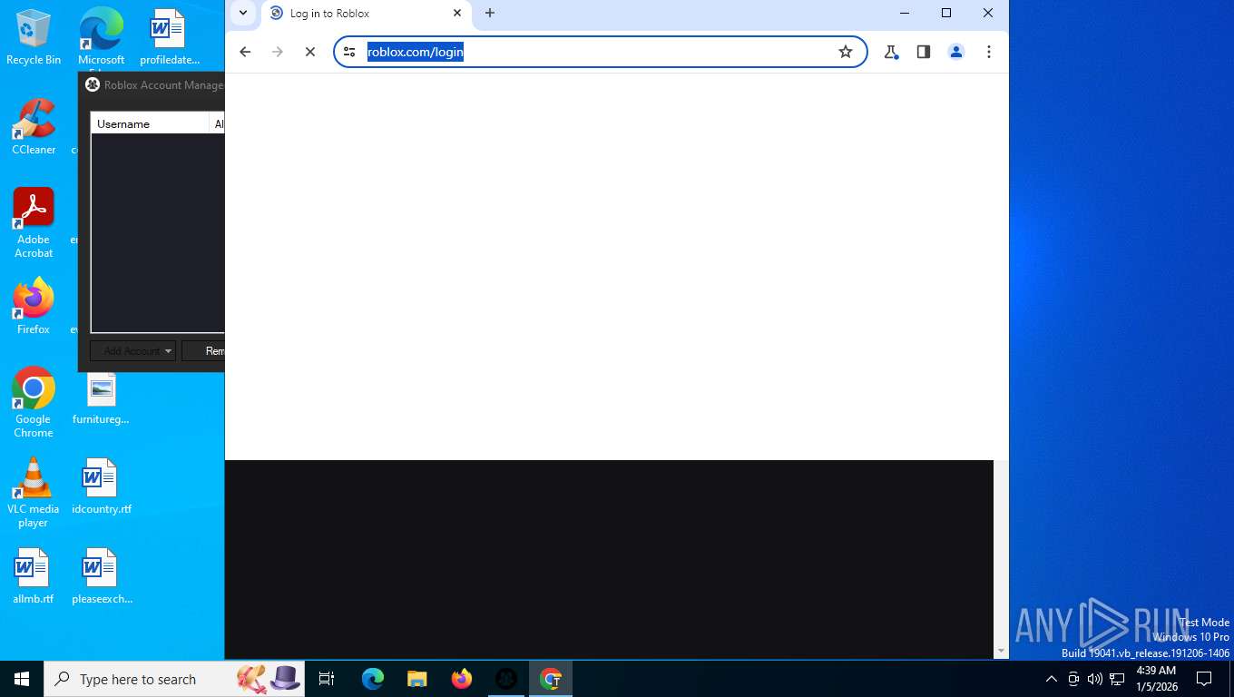Expand the tab search dropdown arrow
Image resolution: width=1234 pixels, height=697 pixels.
(242, 13)
